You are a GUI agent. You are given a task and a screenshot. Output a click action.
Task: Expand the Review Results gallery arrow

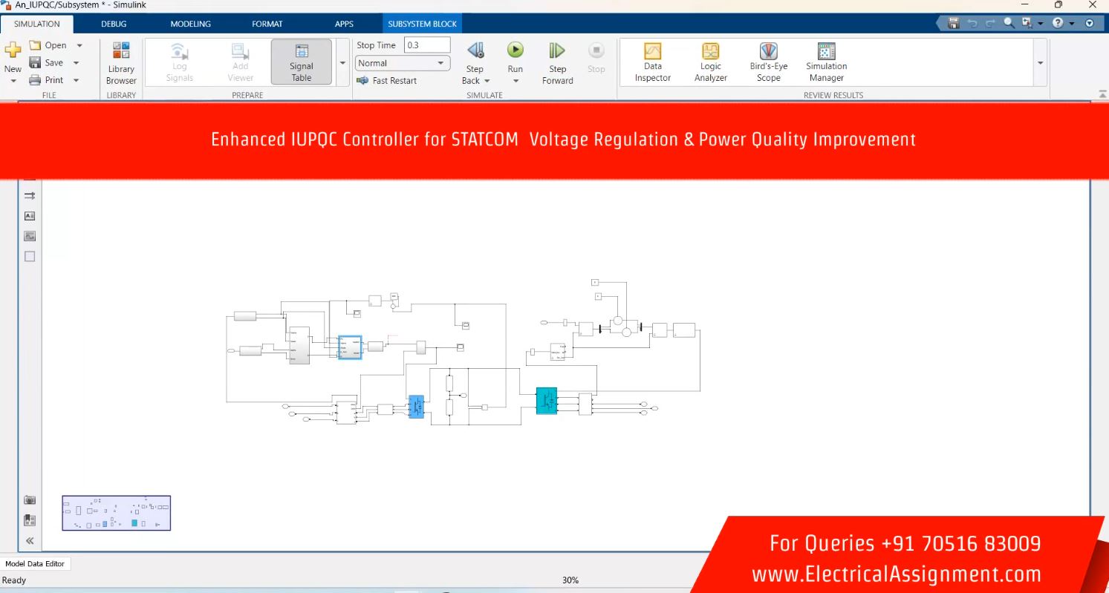pyautogui.click(x=1040, y=63)
